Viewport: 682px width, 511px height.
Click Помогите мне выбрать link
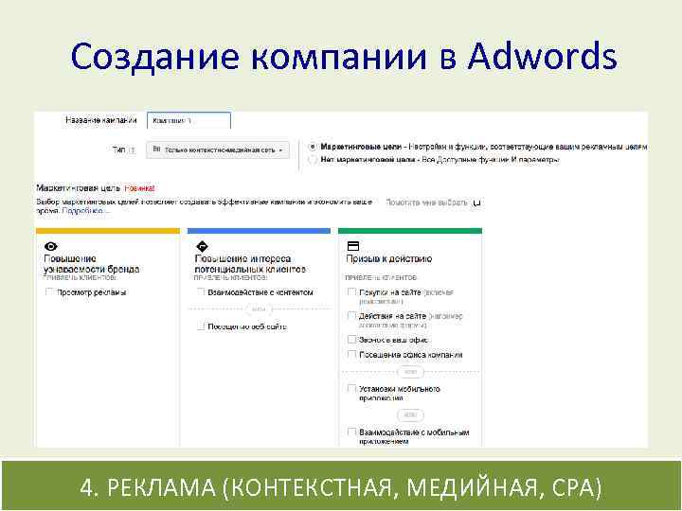[426, 203]
